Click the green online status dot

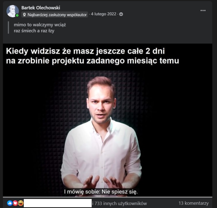pos(17,16)
